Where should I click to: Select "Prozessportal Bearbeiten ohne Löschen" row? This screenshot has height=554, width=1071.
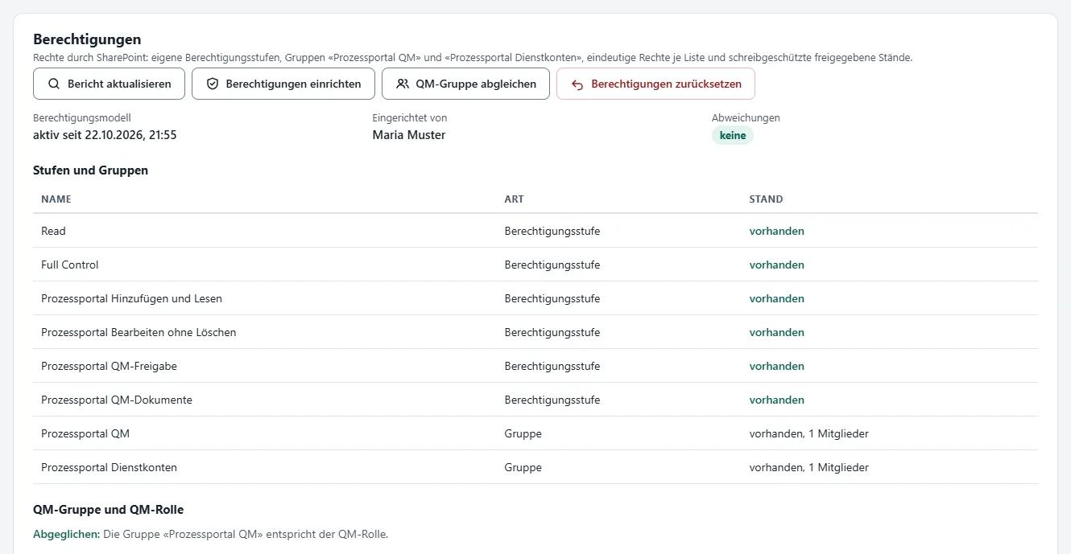(x=535, y=332)
